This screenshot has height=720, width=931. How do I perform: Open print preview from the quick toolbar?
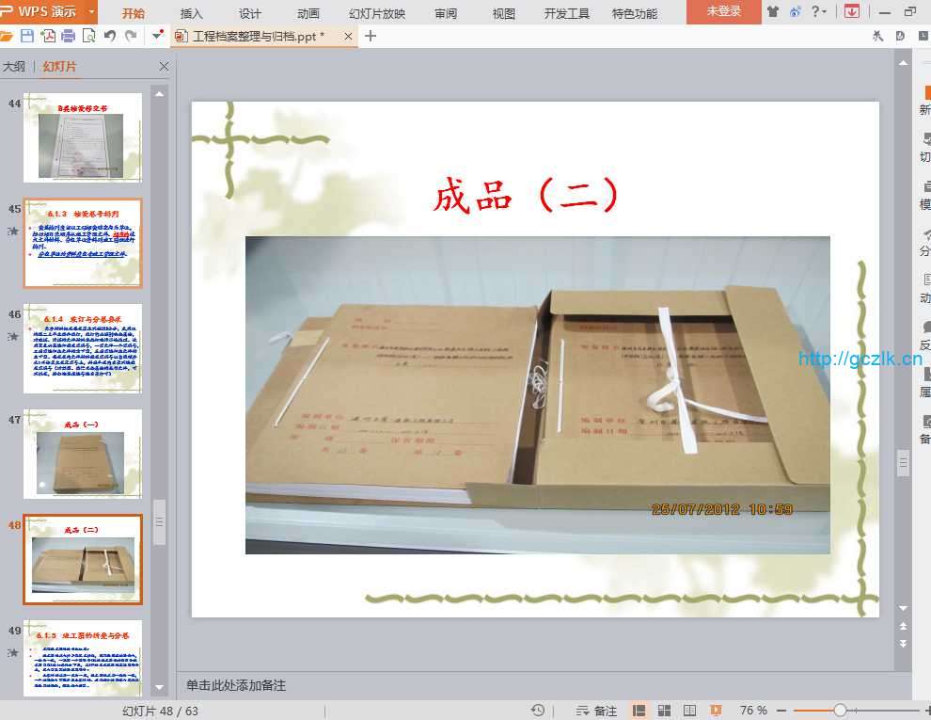[x=89, y=37]
